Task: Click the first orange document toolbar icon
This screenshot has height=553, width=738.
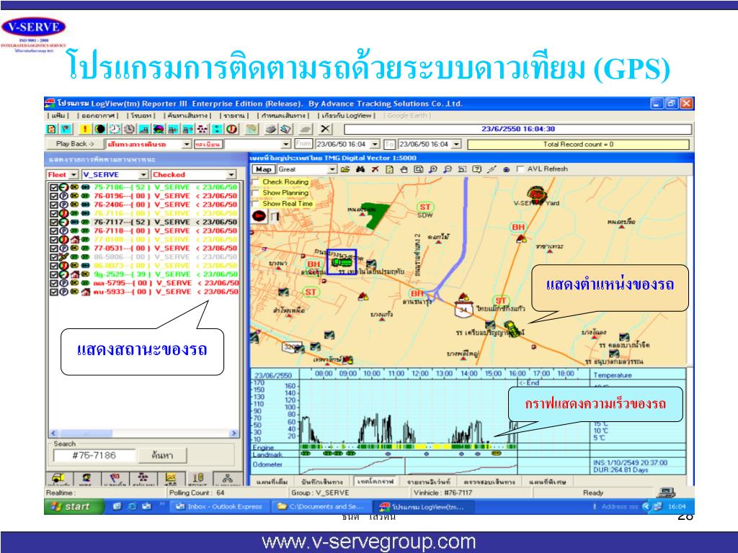Action: pyautogui.click(x=52, y=129)
